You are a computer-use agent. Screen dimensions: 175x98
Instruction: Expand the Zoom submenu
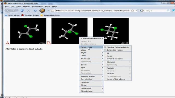click(x=91, y=65)
